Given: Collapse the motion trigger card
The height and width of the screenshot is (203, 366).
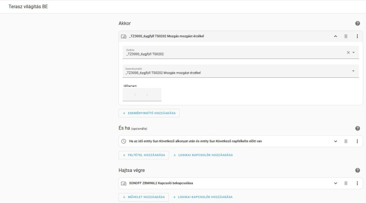Looking at the screenshot, I should [335, 36].
